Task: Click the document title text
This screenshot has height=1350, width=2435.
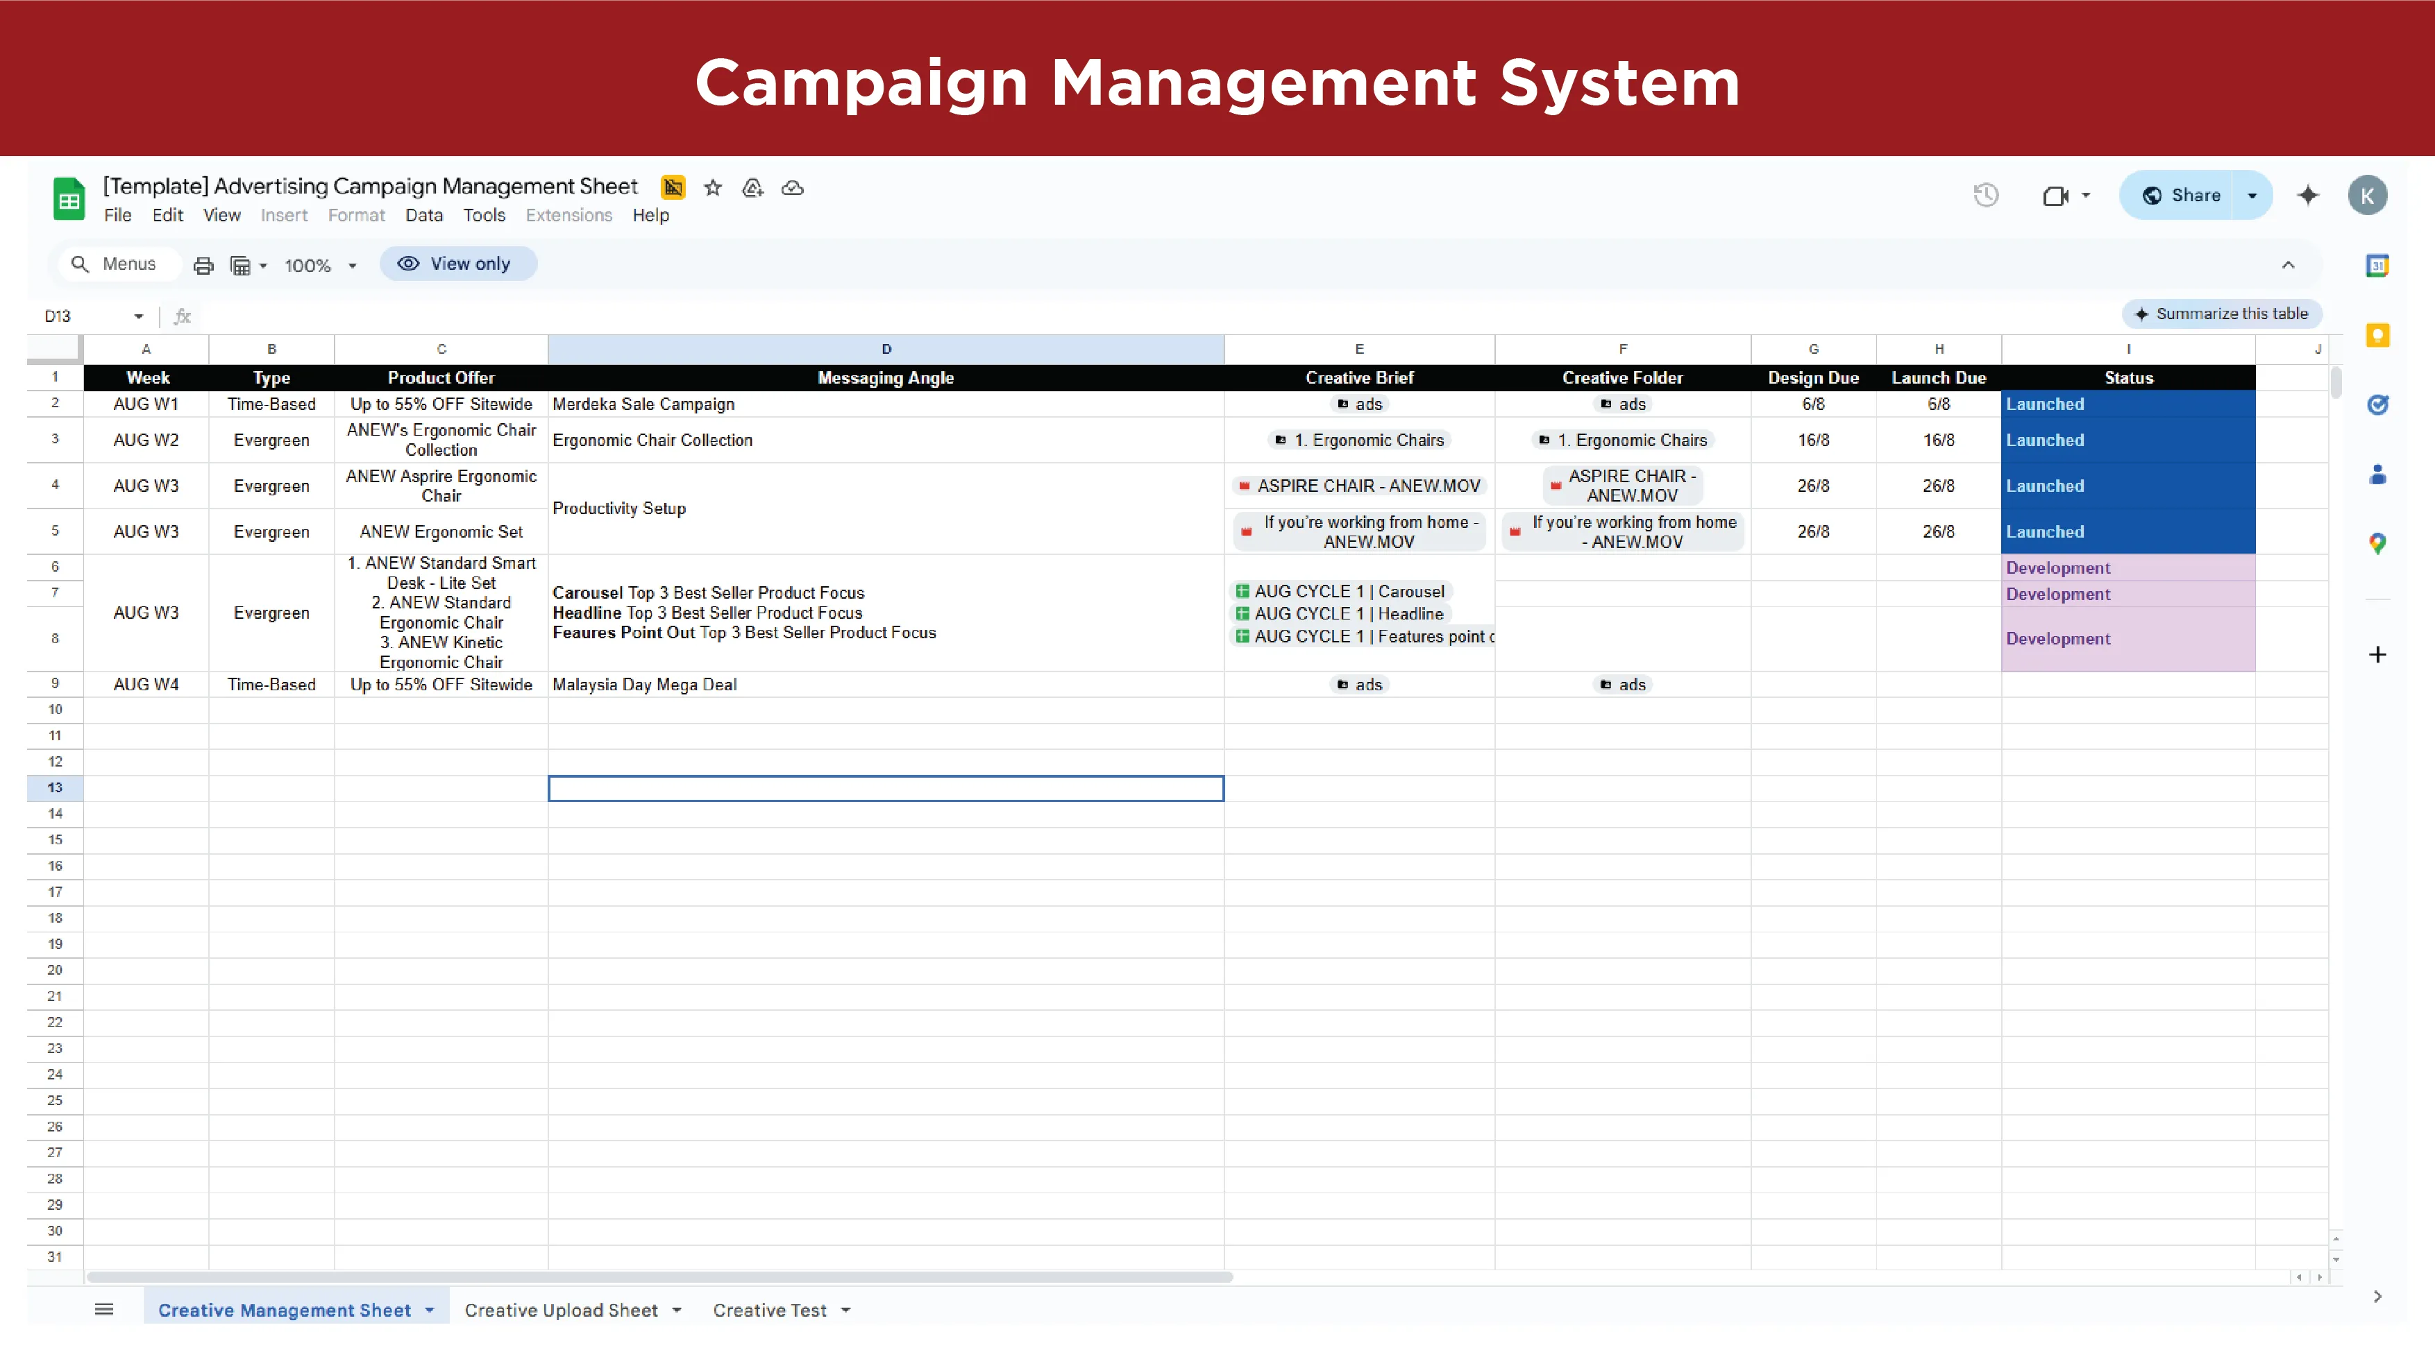Action: click(x=369, y=186)
